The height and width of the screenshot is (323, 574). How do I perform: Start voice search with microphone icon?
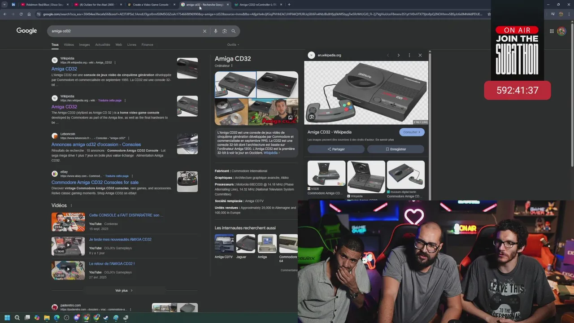click(216, 31)
